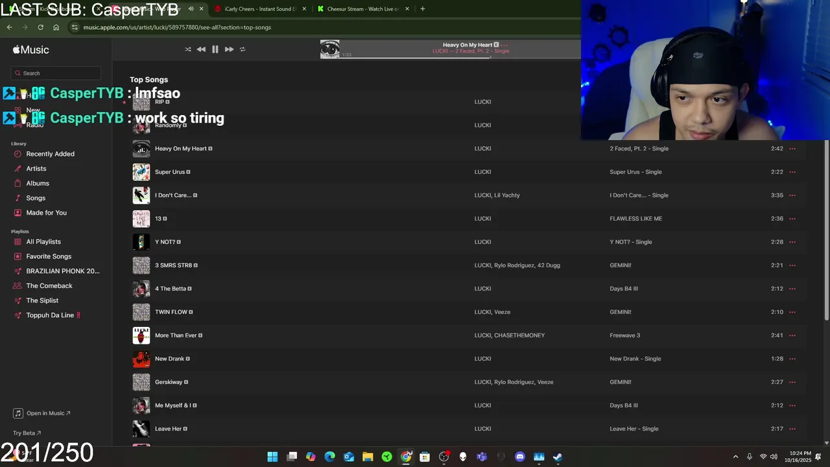
Task: Click the Search field in sidebar
Action: point(56,73)
